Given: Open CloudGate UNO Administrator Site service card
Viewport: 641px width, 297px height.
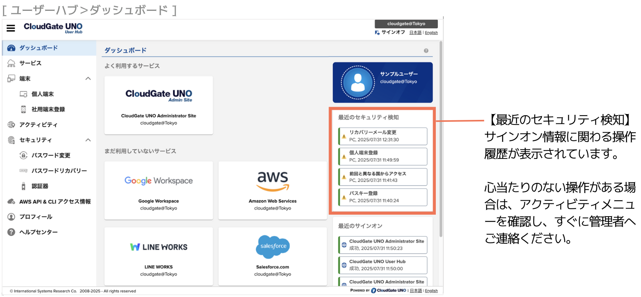Looking at the screenshot, I should pyautogui.click(x=159, y=105).
